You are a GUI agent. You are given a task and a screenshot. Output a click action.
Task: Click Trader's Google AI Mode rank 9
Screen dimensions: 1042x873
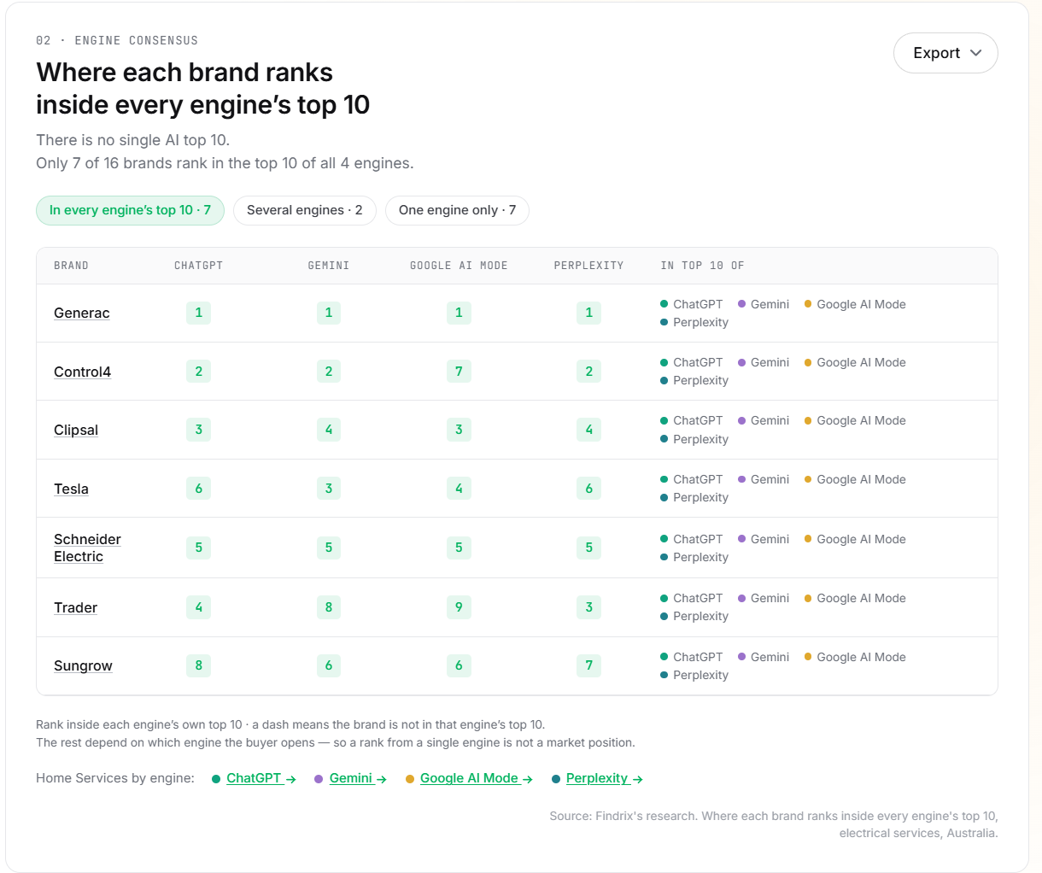(459, 607)
